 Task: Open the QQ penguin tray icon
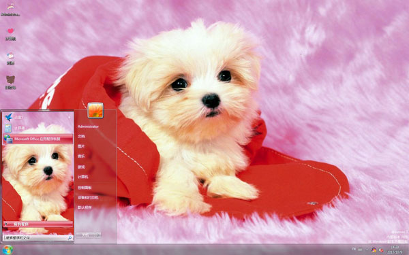pyautogui.click(x=374, y=250)
